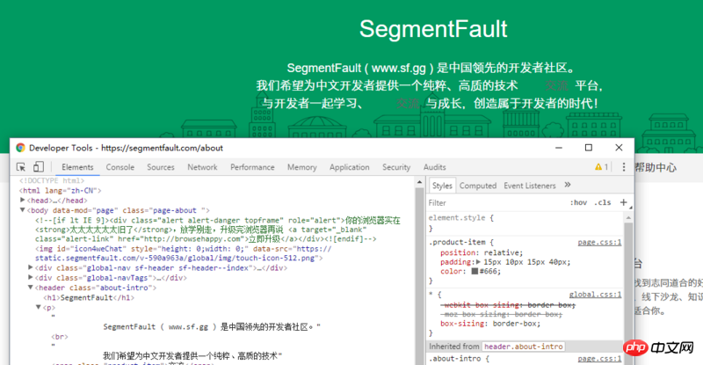Image resolution: width=703 pixels, height=365 pixels.
Task: Select the <!DOCTYPE html> row
Action: click(x=52, y=180)
